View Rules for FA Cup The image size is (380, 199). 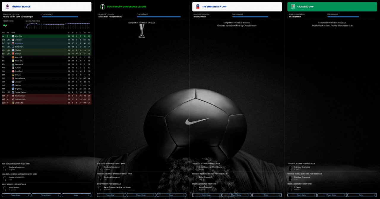267,195
